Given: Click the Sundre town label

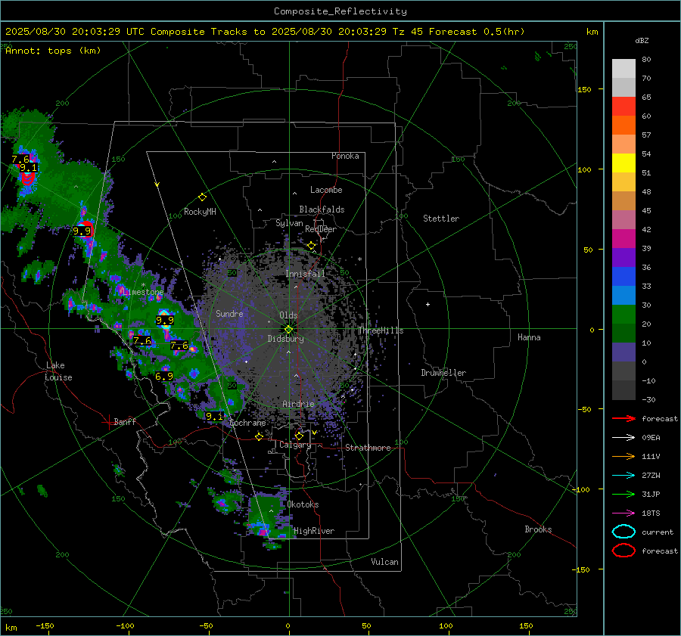Looking at the screenshot, I should point(229,313).
